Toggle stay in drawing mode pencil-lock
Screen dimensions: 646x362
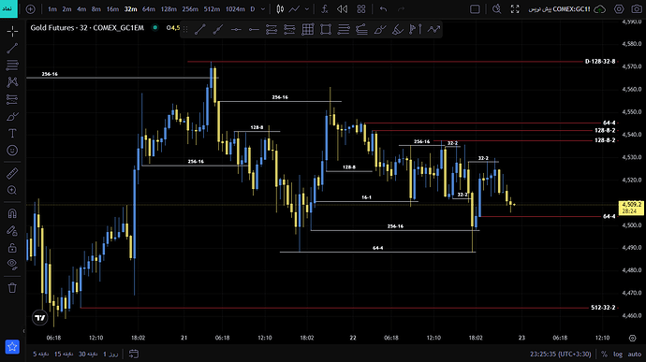[x=12, y=231]
